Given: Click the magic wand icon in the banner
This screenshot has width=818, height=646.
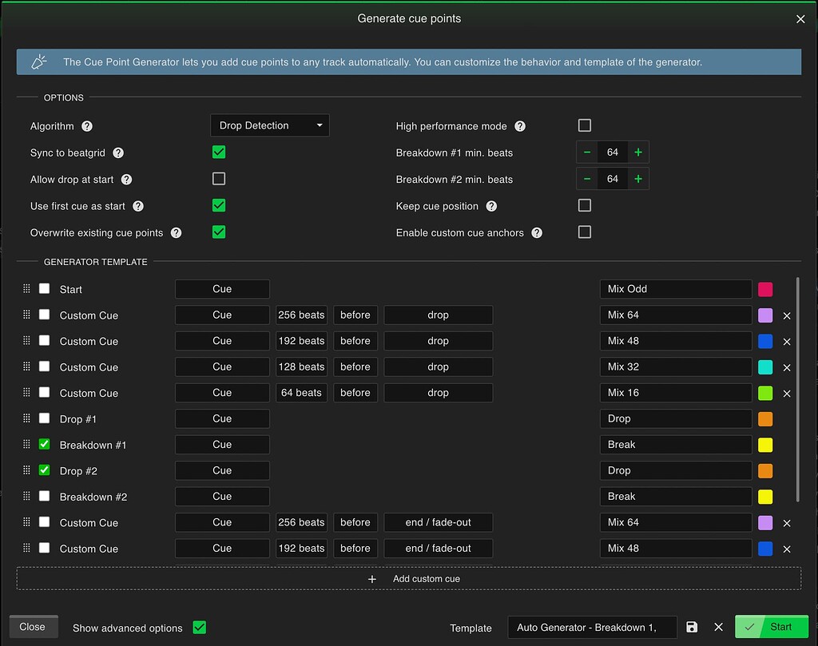Looking at the screenshot, I should [x=38, y=61].
